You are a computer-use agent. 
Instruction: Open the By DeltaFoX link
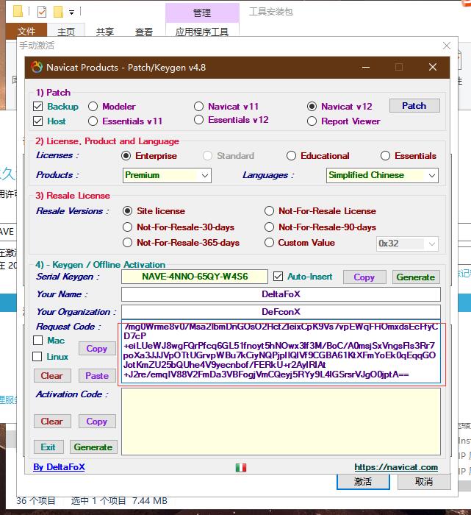[x=59, y=467]
